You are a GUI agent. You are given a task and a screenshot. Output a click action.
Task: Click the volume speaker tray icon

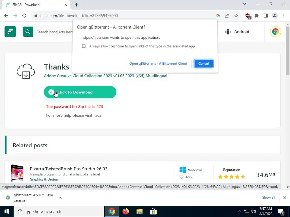pos(253,211)
